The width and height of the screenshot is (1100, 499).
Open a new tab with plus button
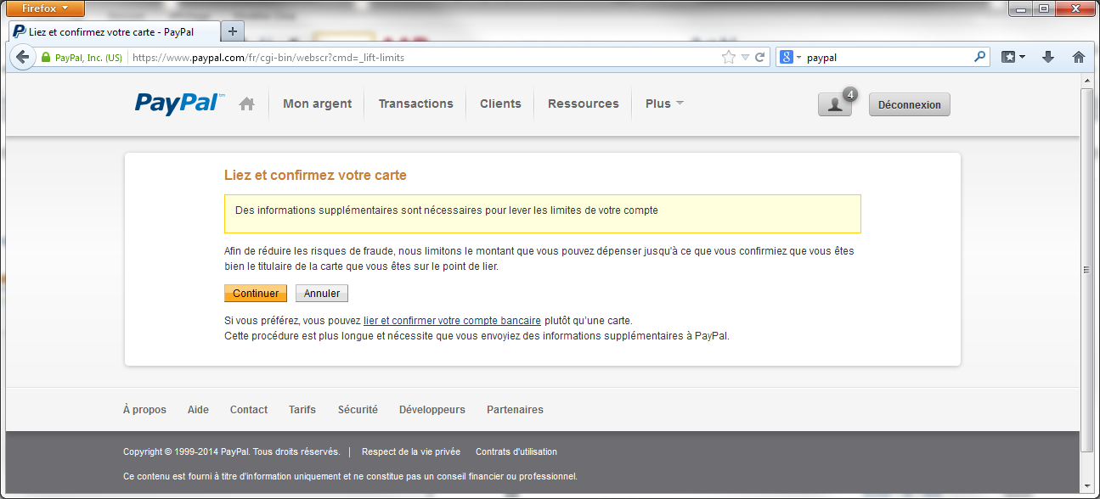click(232, 31)
